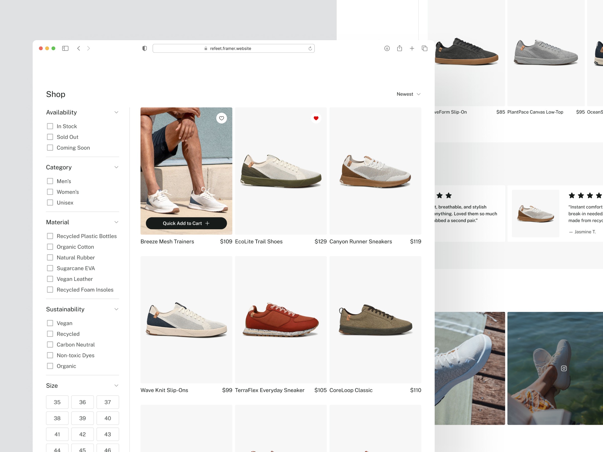
Task: Select size 39 button
Action: (x=82, y=418)
